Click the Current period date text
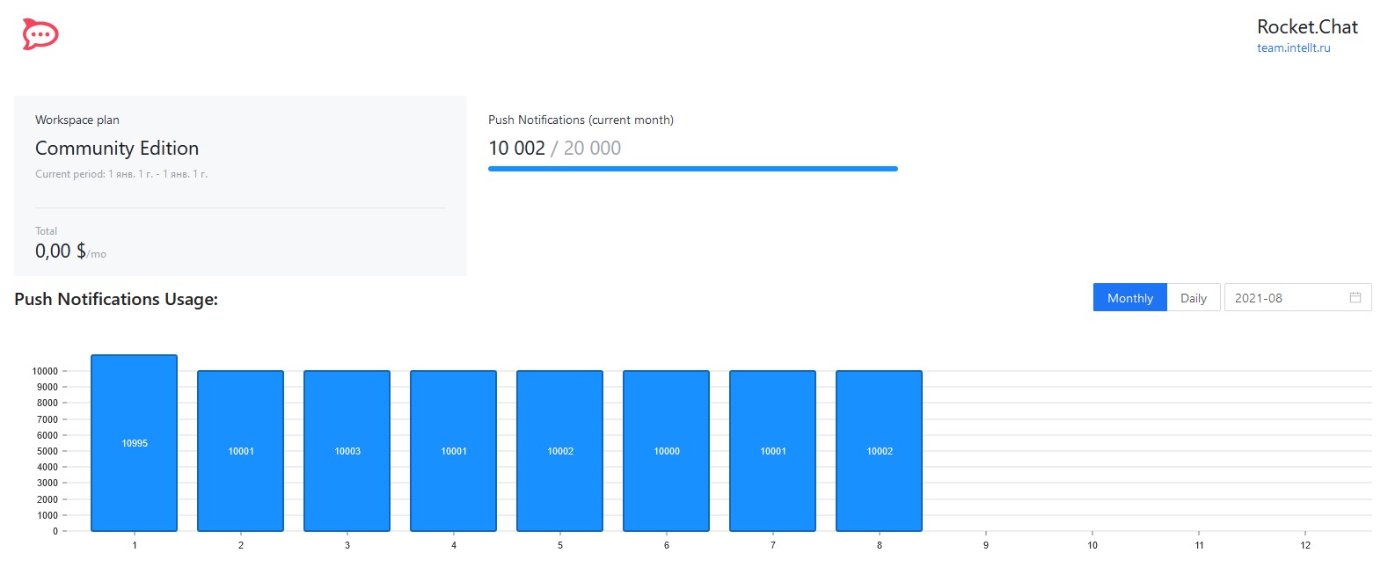The height and width of the screenshot is (582, 1388). click(121, 174)
